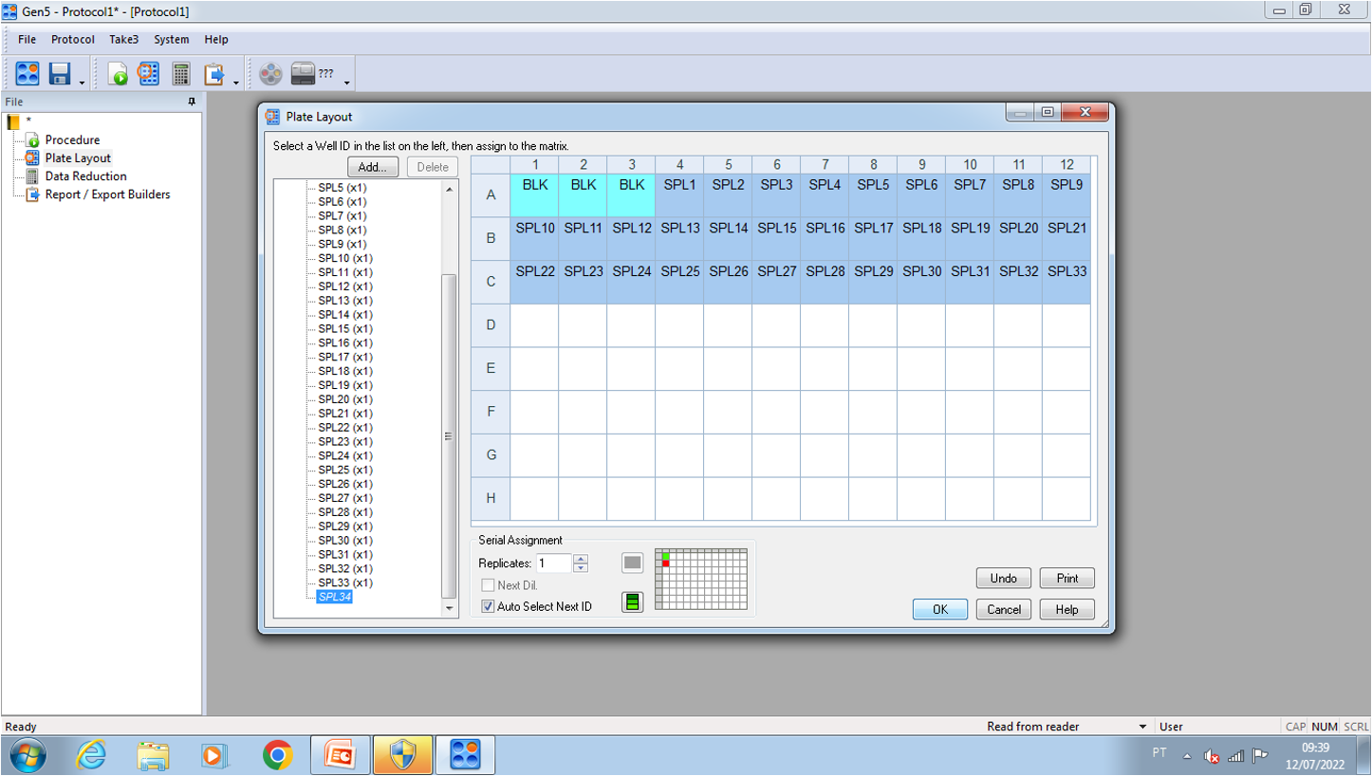Select Data Reduction in the File tree
The height and width of the screenshot is (776, 1372).
pos(85,176)
